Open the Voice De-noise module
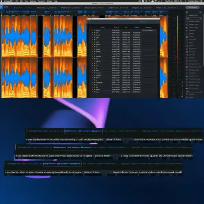 click(194, 88)
